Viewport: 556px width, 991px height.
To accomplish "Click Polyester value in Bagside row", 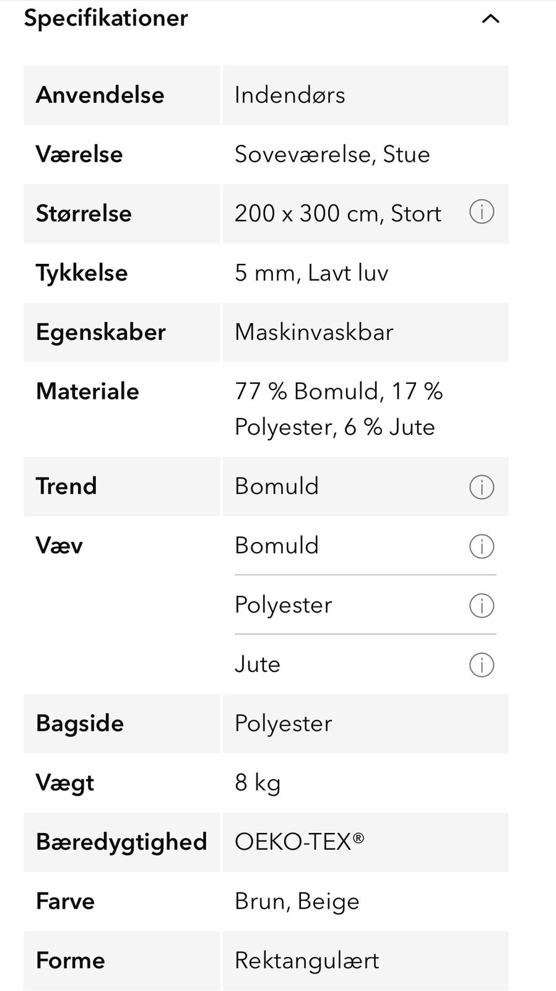I will pos(283,723).
